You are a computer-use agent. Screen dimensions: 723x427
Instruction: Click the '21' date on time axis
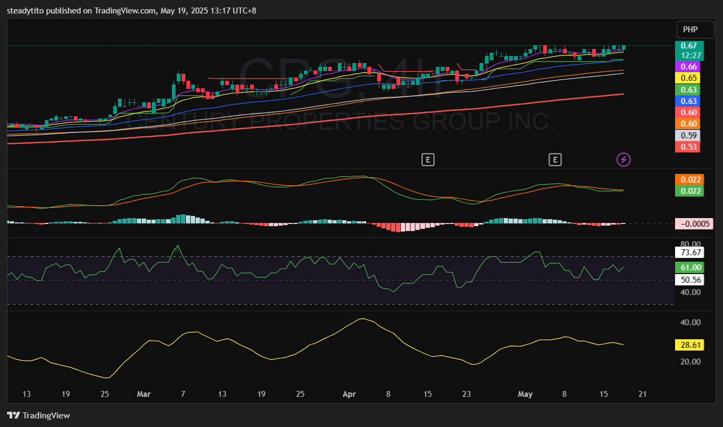coord(642,394)
